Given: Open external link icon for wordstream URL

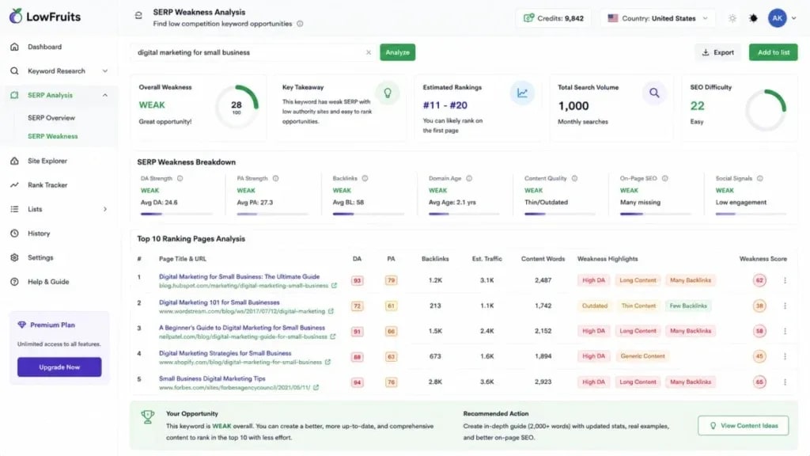Looking at the screenshot, I should pos(331,311).
